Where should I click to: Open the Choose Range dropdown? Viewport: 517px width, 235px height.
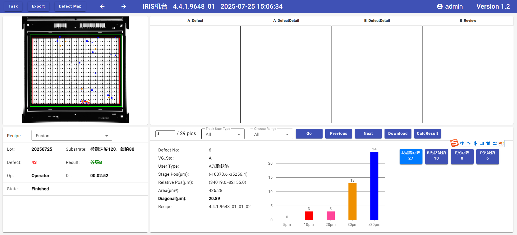[x=271, y=134]
